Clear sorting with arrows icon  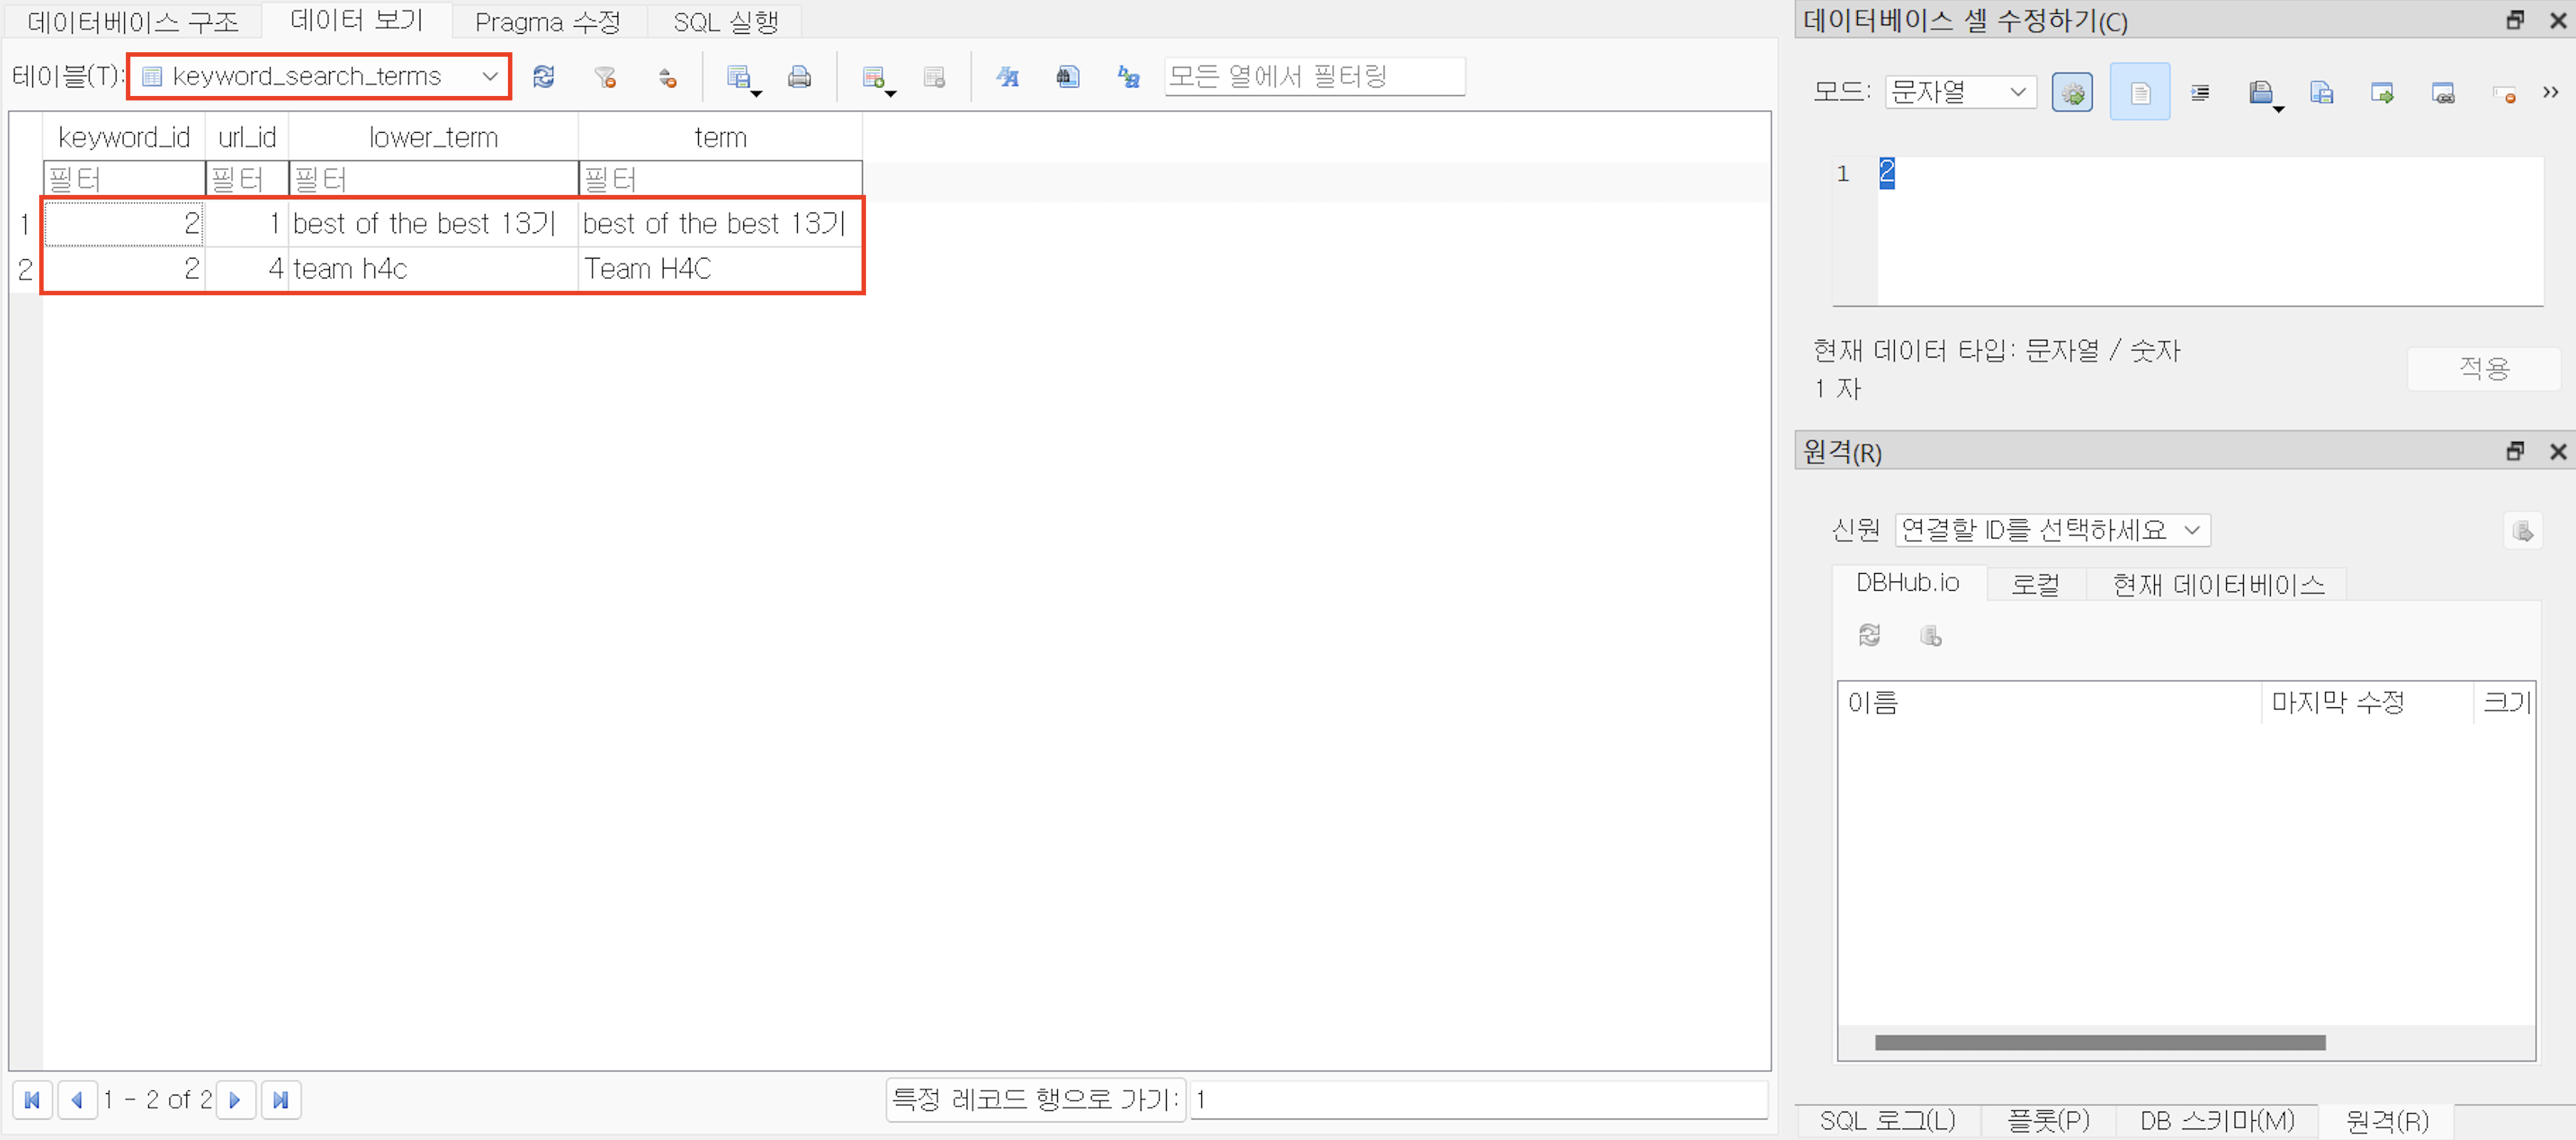(x=667, y=77)
